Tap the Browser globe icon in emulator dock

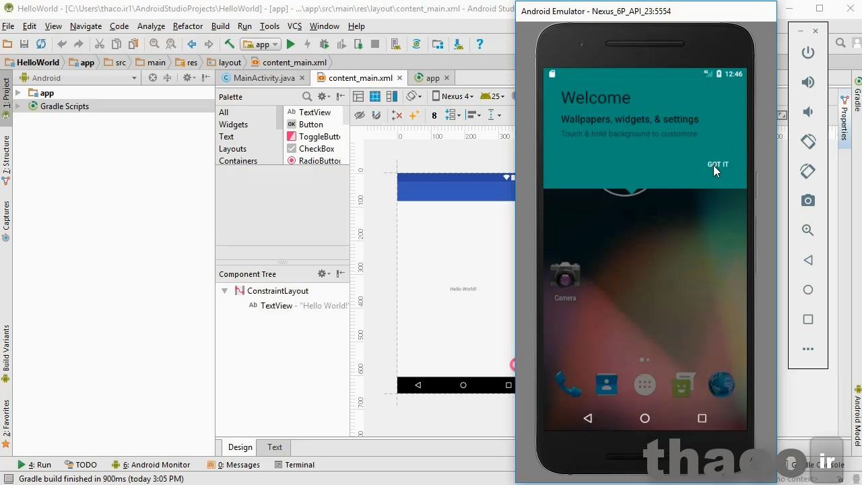click(722, 385)
